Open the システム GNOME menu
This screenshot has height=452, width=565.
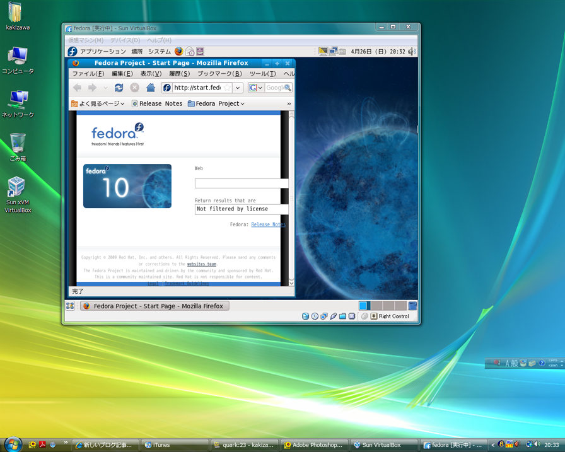[160, 52]
